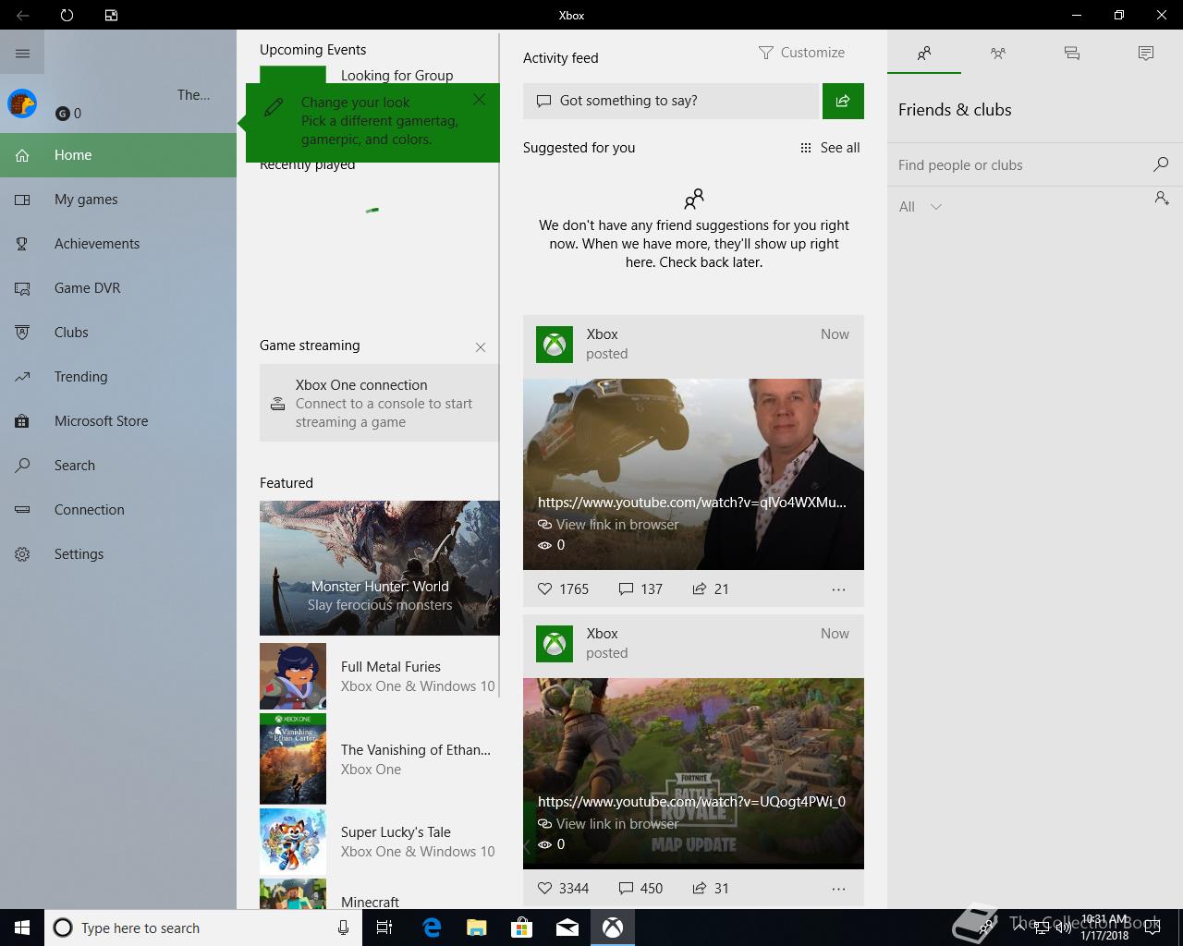Click the Cortana microphone icon
The width and height of the screenshot is (1183, 946).
pos(343,928)
